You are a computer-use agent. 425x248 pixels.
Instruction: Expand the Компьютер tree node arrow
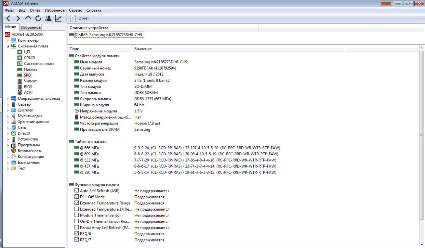tap(8, 40)
